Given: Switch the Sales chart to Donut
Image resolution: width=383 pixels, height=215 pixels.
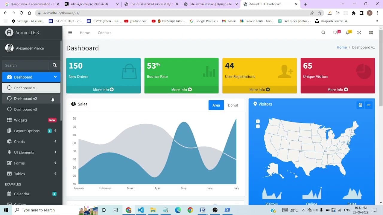Looking at the screenshot, I should coord(233,105).
